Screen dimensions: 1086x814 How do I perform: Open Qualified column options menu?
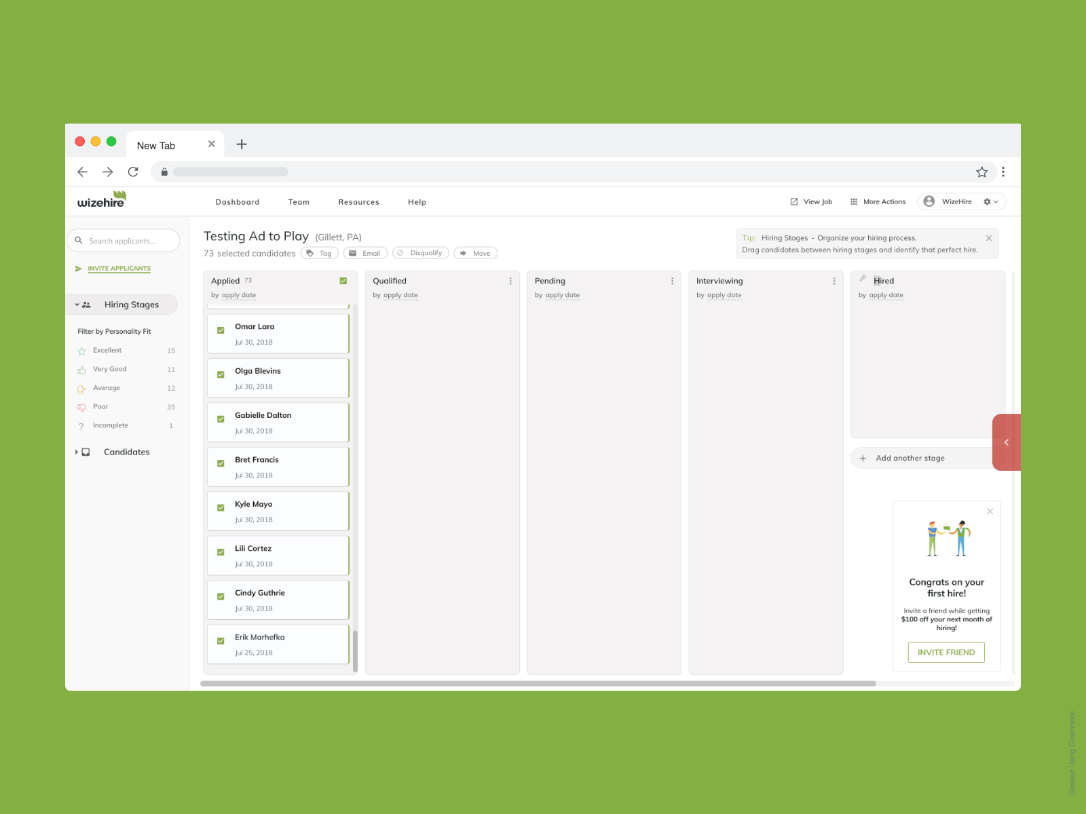(510, 281)
